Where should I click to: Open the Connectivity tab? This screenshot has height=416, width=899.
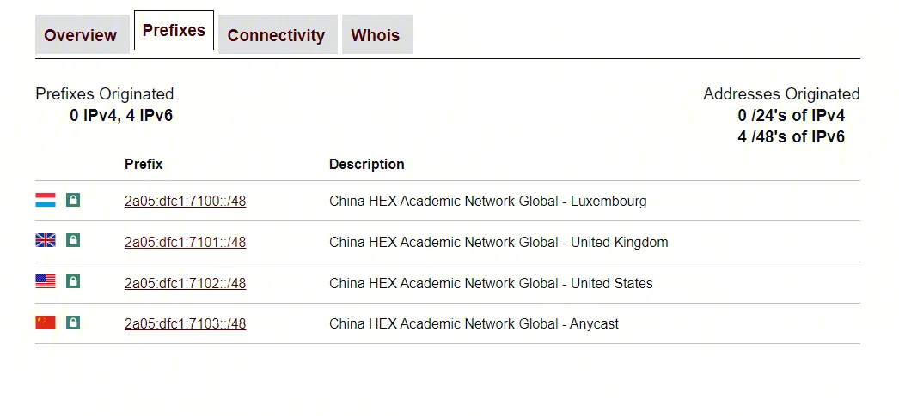[x=277, y=35]
